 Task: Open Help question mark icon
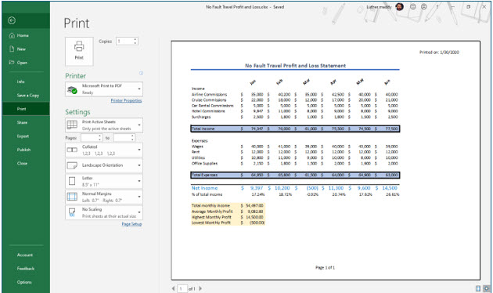(x=437, y=6)
